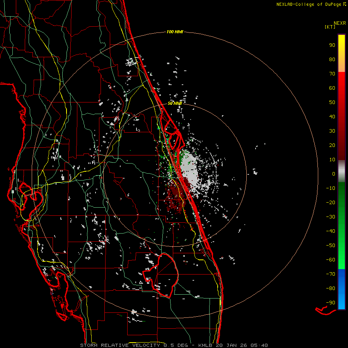Select the -80 scale label
Screen dimensions: 348x348
(x=331, y=288)
